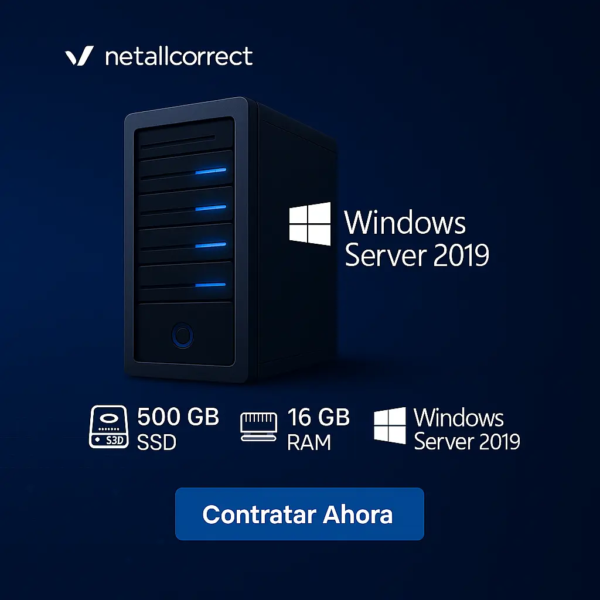Click the large Windows Server 2019 heading

pyautogui.click(x=417, y=238)
